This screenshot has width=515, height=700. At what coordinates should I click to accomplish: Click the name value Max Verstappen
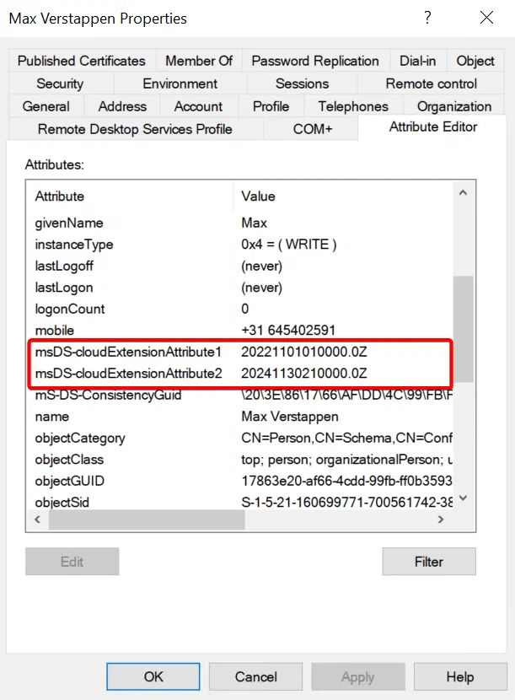pos(290,417)
